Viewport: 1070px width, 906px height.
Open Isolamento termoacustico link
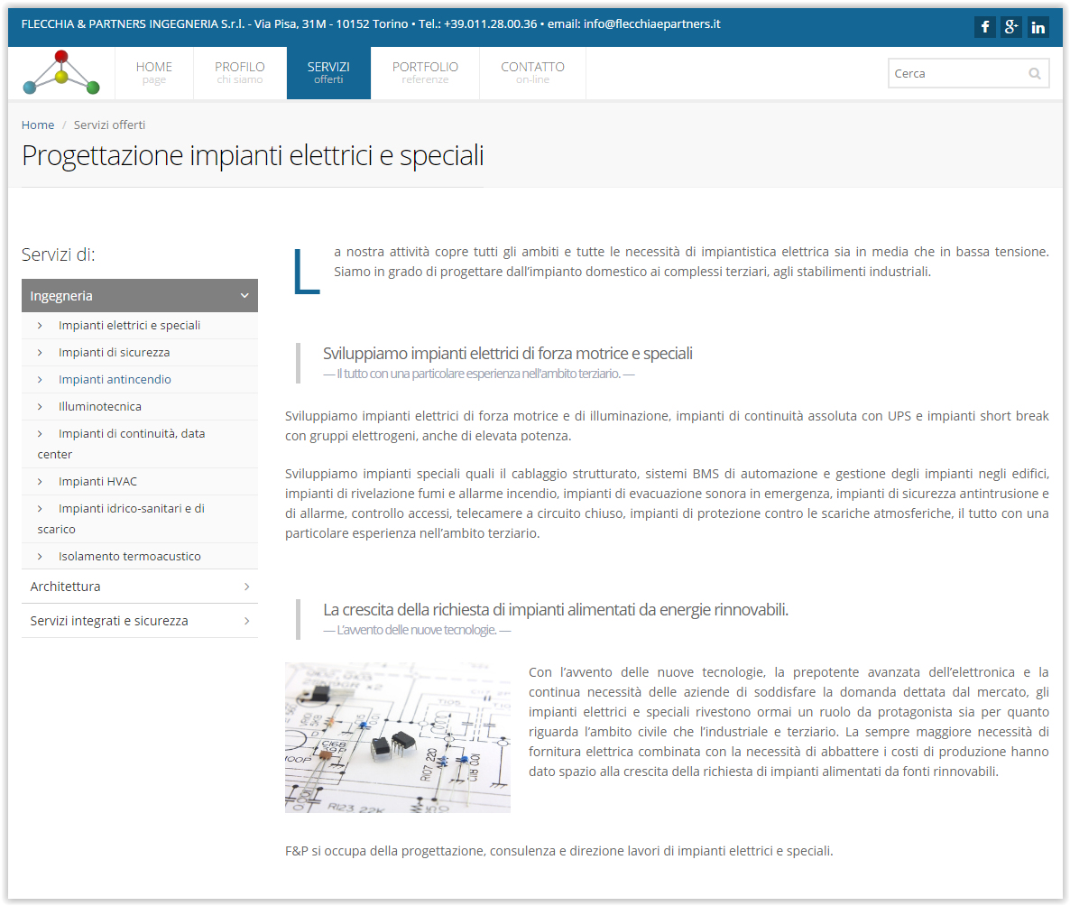coord(130,557)
